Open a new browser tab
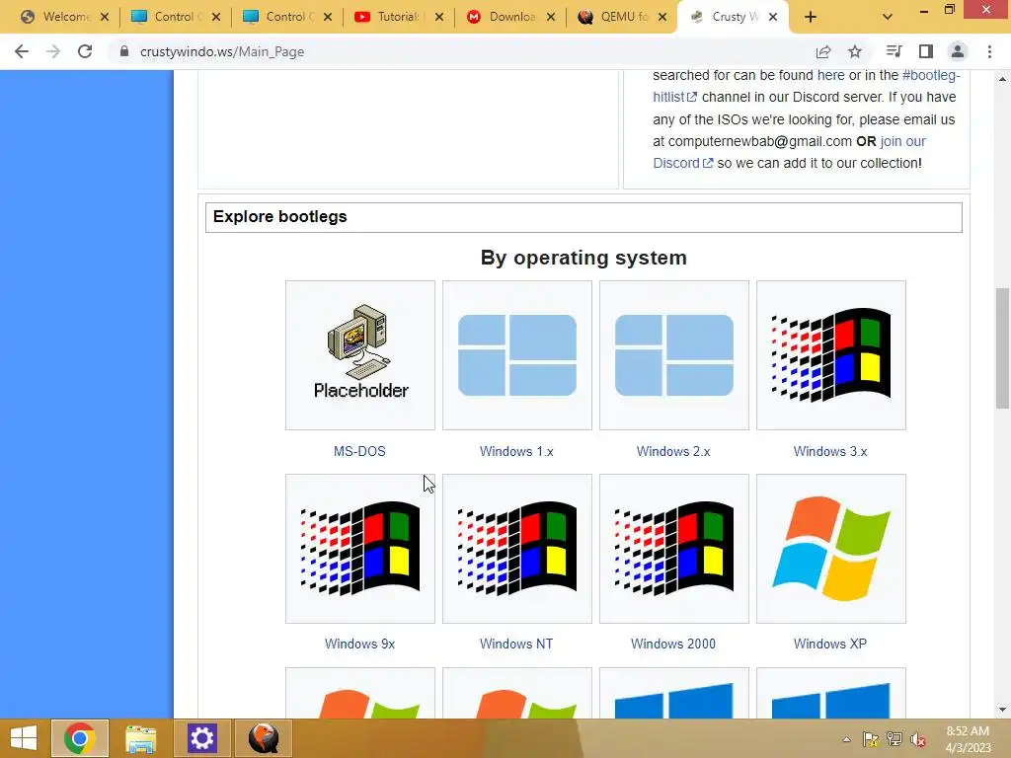 811,18
